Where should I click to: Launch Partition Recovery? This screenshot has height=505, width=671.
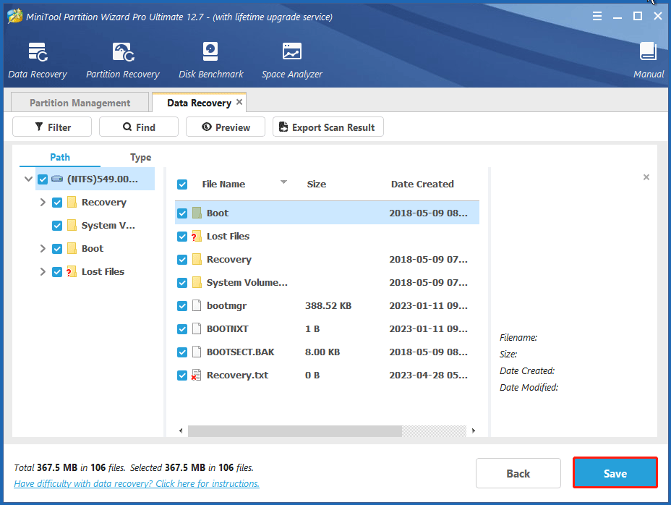click(x=121, y=58)
